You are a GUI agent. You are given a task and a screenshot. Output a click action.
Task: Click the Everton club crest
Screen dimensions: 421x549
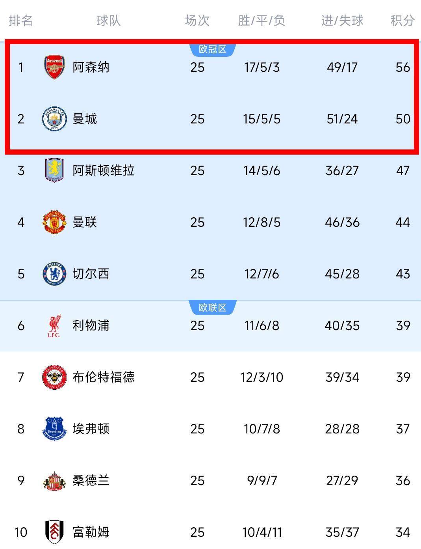click(54, 429)
